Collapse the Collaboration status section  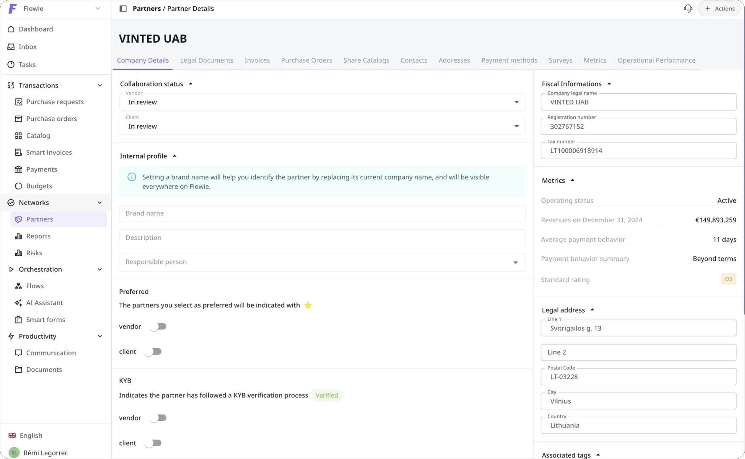pyautogui.click(x=191, y=84)
